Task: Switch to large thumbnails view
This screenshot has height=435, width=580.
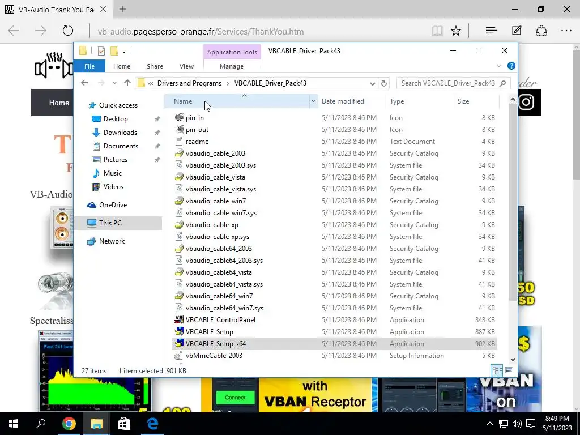Action: click(x=509, y=370)
